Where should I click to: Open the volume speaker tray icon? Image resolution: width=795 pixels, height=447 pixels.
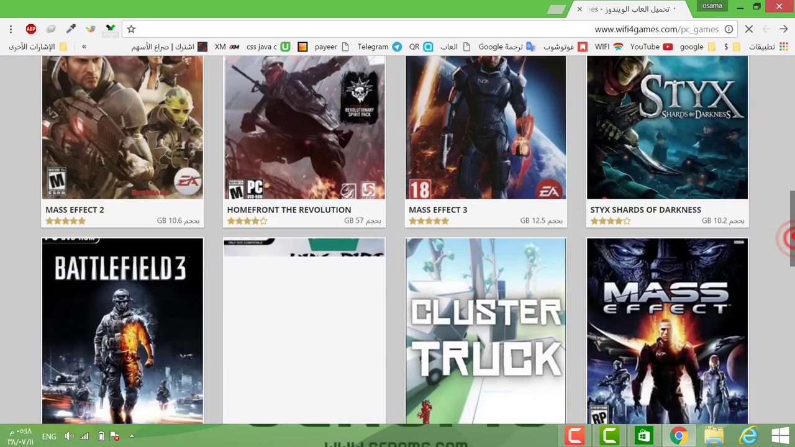(69, 436)
